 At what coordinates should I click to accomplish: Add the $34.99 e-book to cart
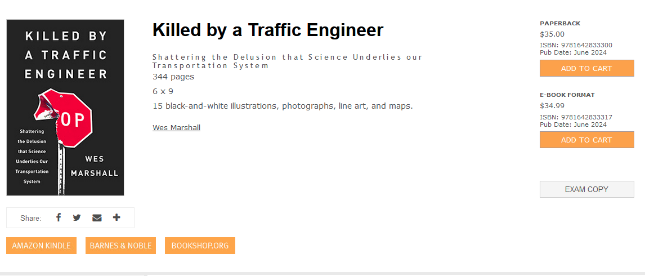(586, 140)
